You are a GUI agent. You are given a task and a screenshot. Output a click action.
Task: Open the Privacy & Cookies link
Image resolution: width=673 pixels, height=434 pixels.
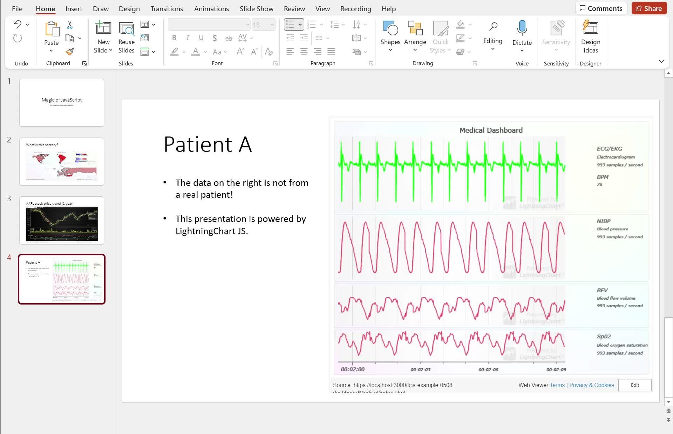tap(591, 385)
